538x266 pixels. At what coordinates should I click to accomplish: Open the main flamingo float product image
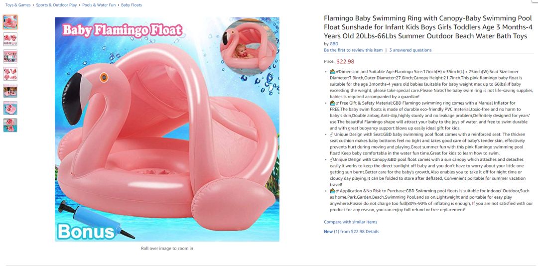(x=167, y=129)
